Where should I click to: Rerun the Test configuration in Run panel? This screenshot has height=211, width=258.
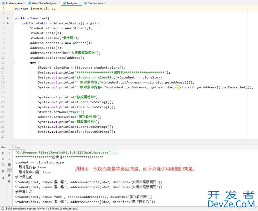(x=3, y=153)
